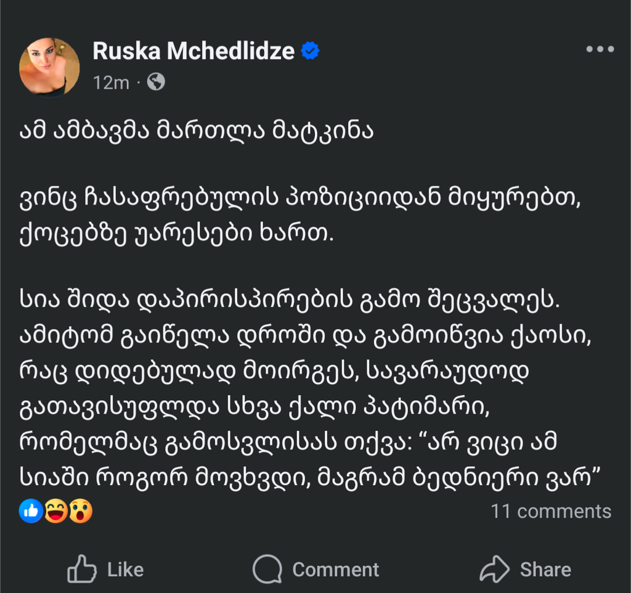This screenshot has width=631, height=593.
Task: Click the "Like" text label
Action: coord(125,570)
